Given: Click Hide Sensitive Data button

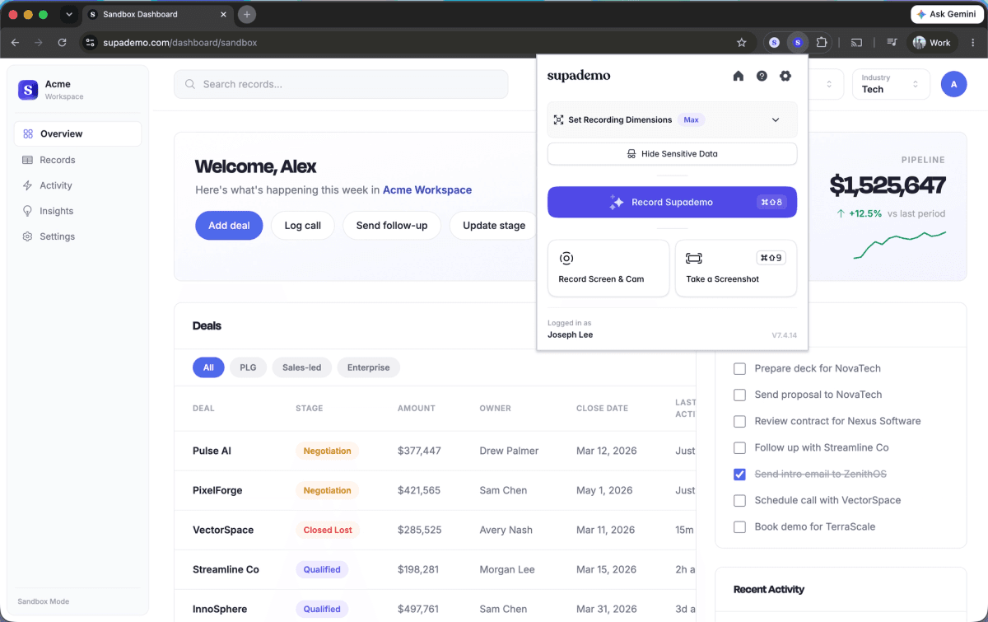Looking at the screenshot, I should [x=672, y=154].
